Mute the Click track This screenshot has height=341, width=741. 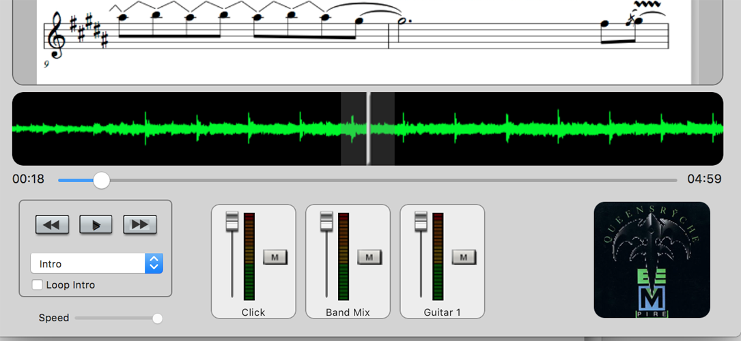point(275,256)
